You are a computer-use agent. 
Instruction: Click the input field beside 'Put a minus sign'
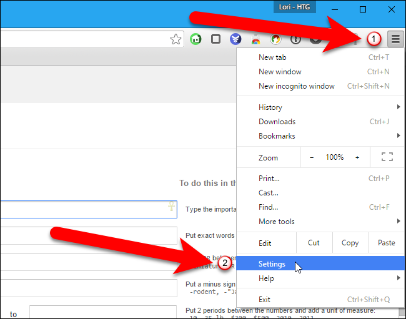(x=89, y=288)
